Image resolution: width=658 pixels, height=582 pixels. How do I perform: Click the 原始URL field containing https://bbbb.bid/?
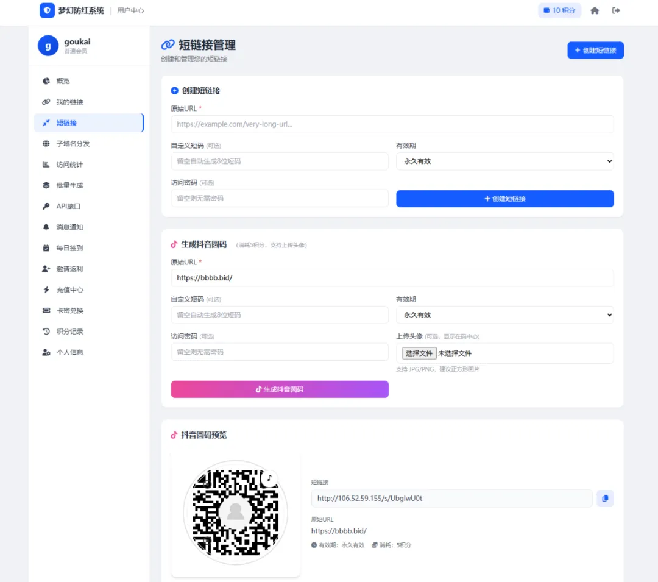392,278
